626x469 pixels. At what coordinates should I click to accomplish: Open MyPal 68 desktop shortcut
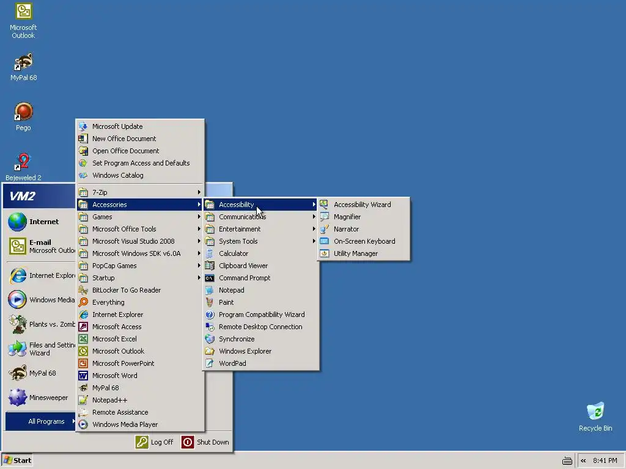(23, 67)
